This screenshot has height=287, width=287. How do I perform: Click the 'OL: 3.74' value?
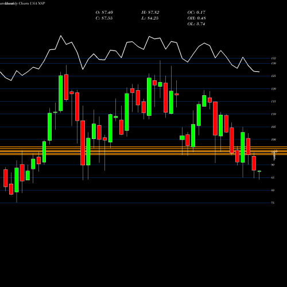click(x=196, y=24)
